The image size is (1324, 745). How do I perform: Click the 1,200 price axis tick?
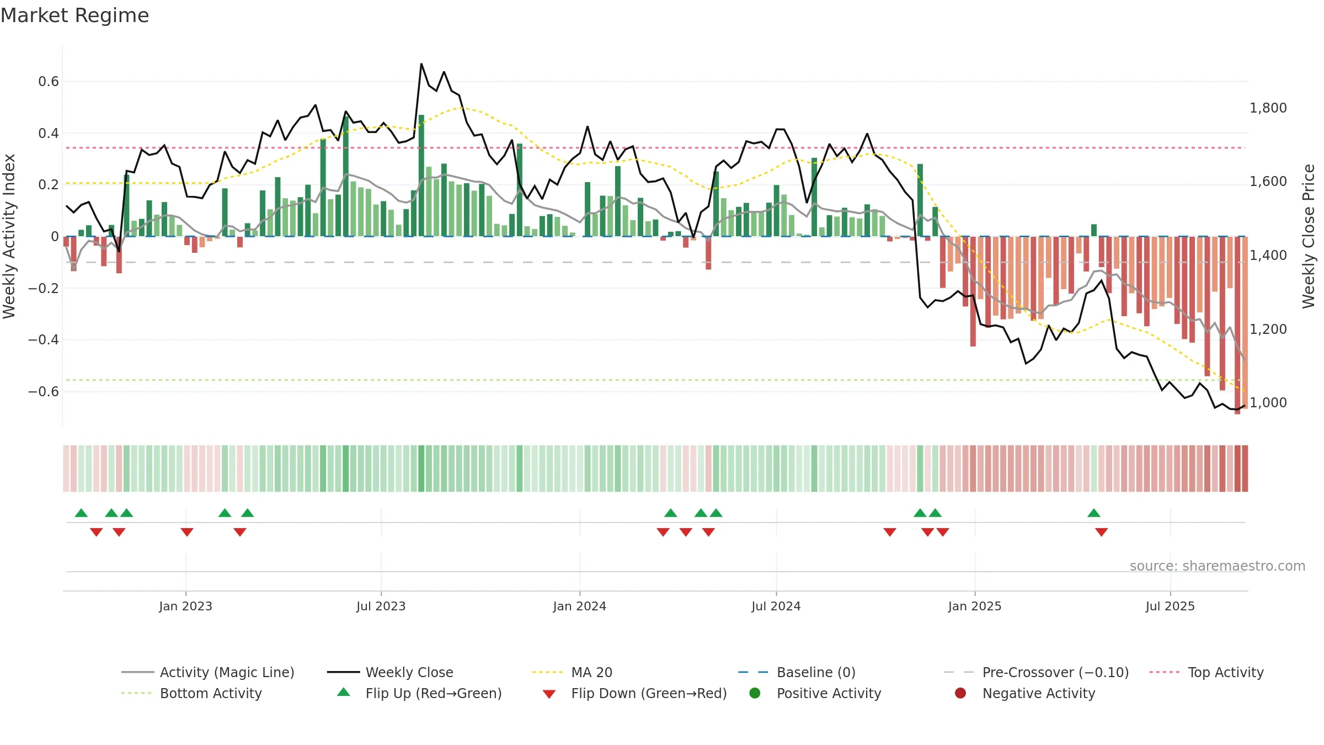(x=1268, y=329)
